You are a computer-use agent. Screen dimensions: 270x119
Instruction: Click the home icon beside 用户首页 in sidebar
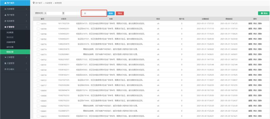[x=5, y=3]
